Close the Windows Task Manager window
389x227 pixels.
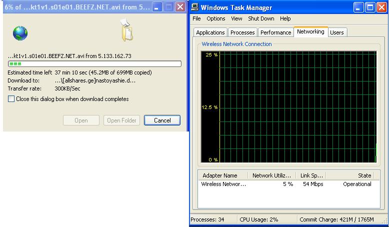click(381, 7)
